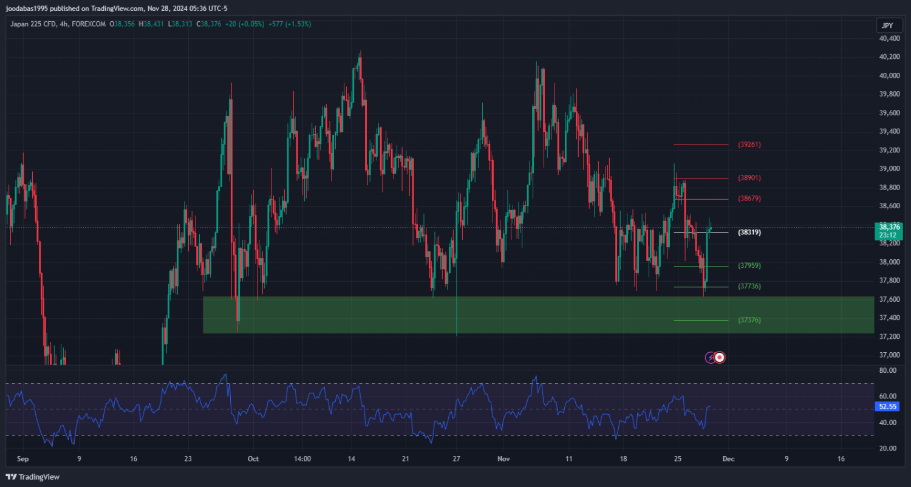Screen dimensions: 911x487
Task: Click the red 38679 resistance level label
Action: point(749,199)
